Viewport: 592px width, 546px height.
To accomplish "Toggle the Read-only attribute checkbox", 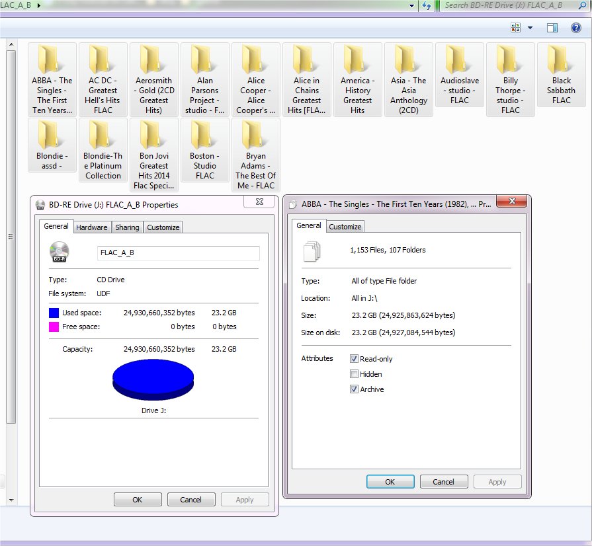I will (354, 358).
